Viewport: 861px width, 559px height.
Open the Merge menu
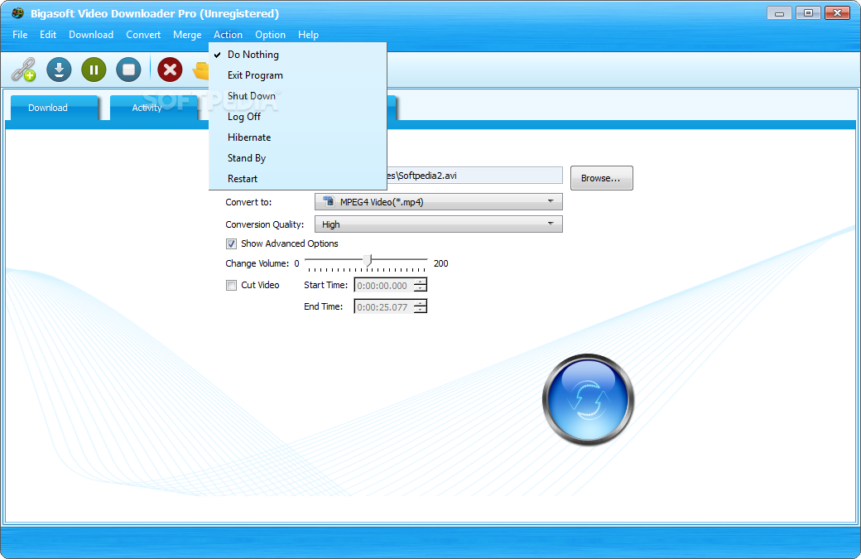pyautogui.click(x=187, y=35)
